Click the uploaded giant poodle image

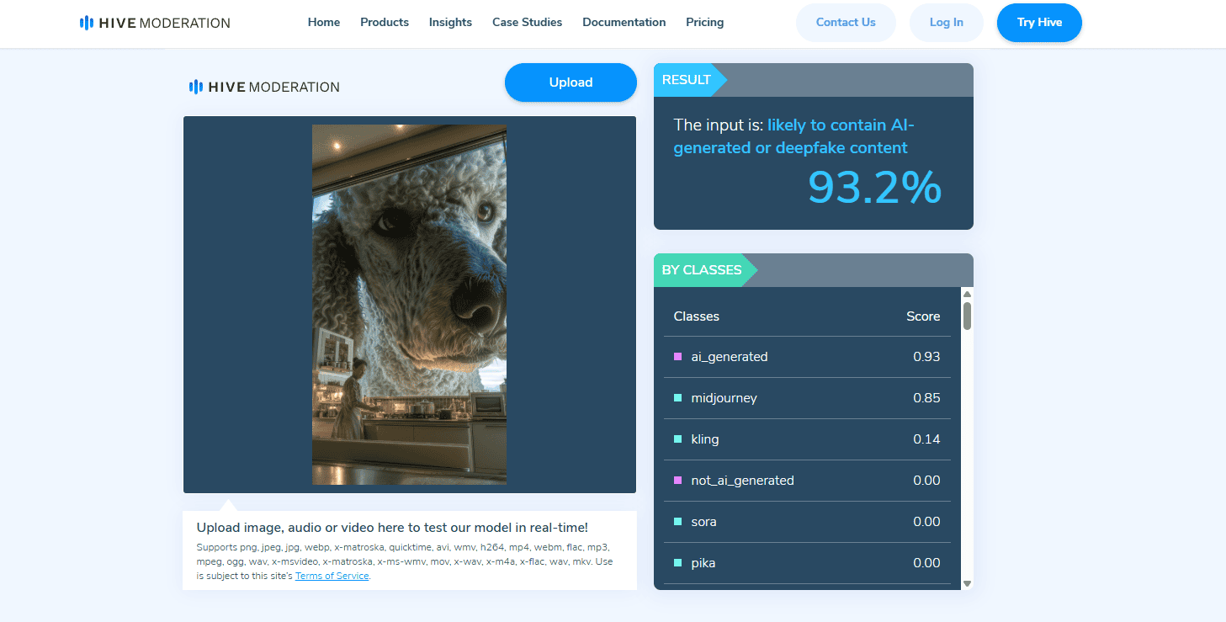[409, 305]
